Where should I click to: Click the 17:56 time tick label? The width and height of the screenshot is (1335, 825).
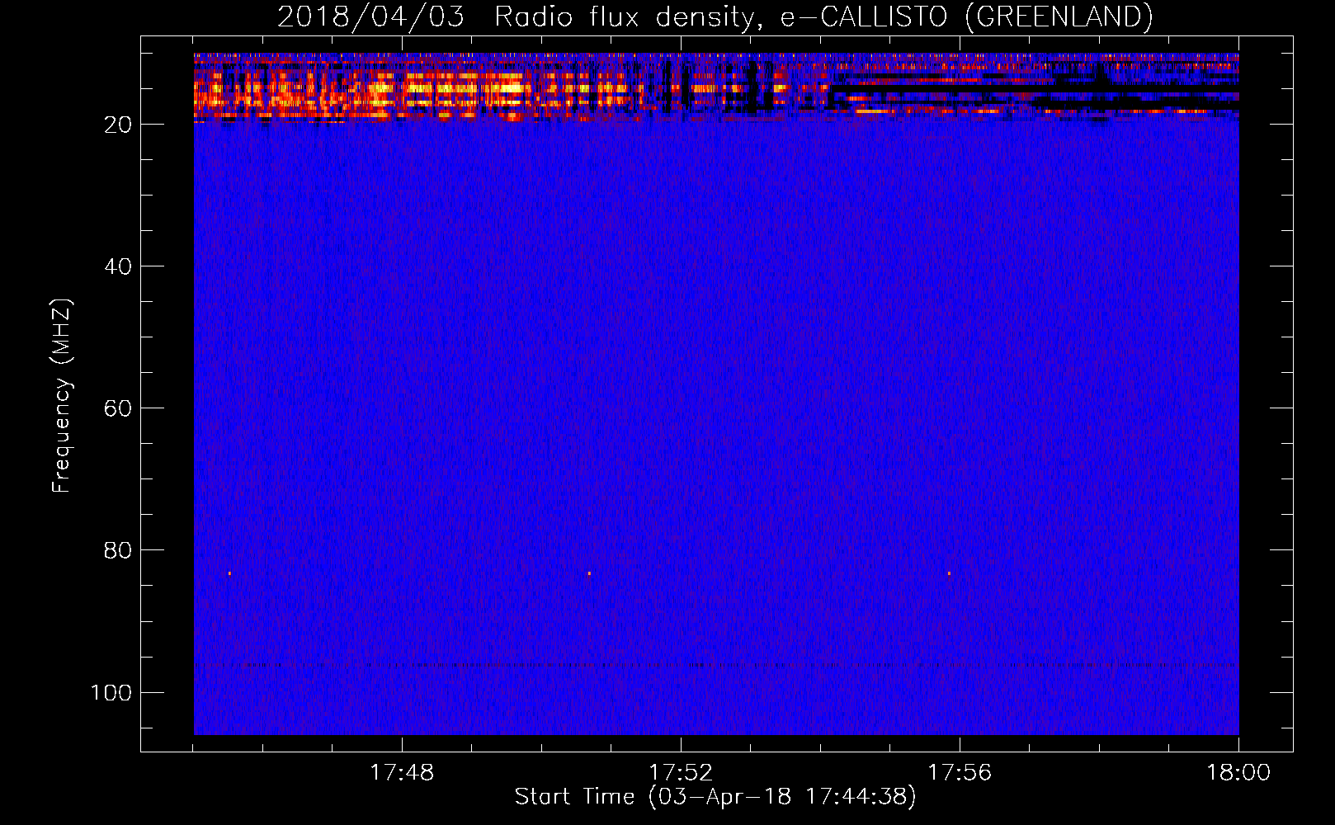coord(960,773)
